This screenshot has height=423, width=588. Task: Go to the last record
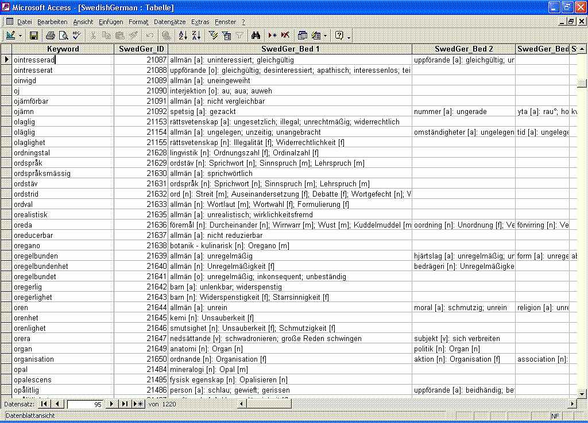coord(125,404)
